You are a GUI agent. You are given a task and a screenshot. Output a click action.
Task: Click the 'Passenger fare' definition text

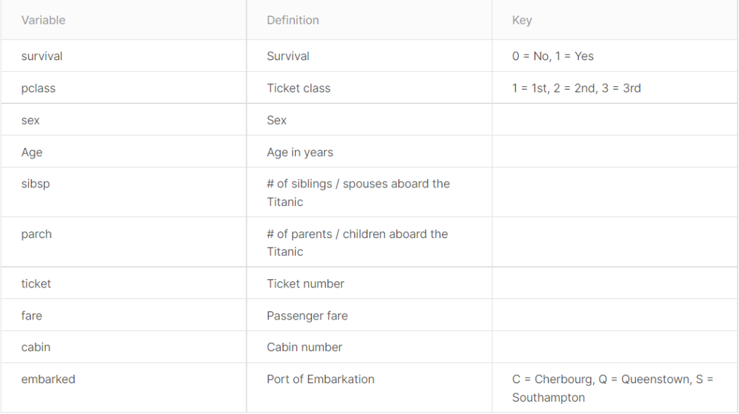coord(307,316)
